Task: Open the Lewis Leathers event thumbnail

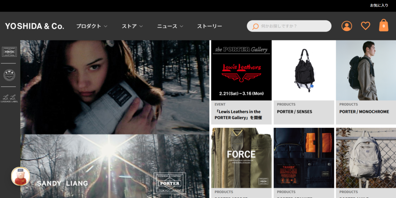Action: pos(241,70)
